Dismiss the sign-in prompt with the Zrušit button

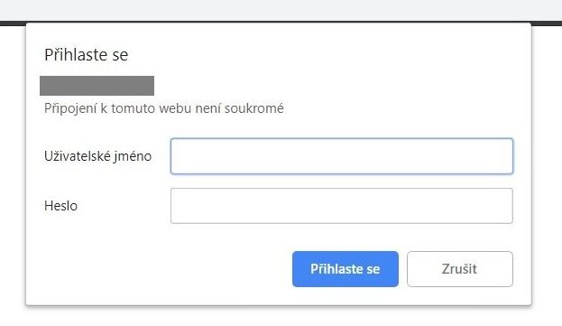pyautogui.click(x=460, y=269)
